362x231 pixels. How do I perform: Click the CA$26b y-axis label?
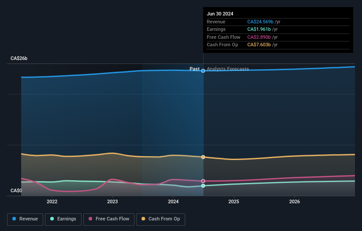pyautogui.click(x=19, y=58)
